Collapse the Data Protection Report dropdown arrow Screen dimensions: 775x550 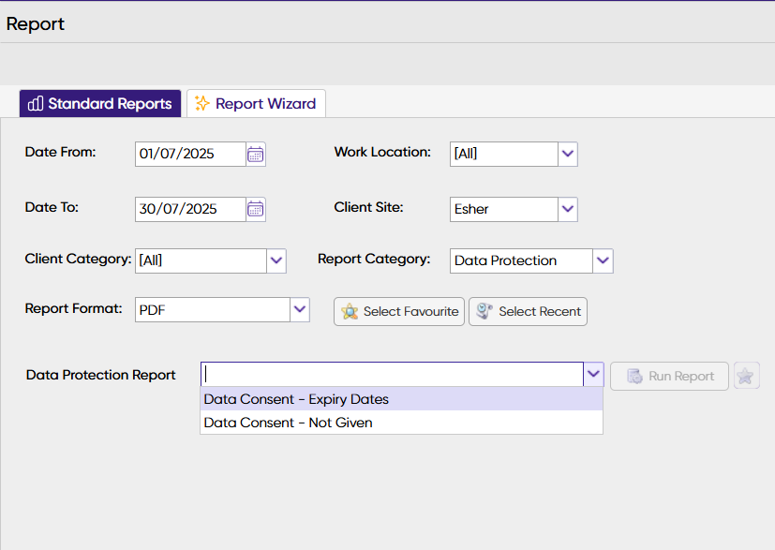tap(593, 375)
